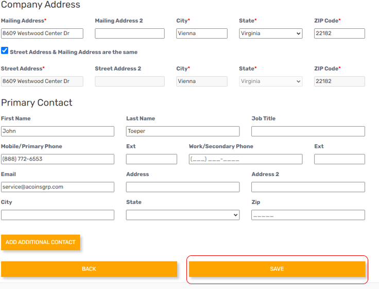379x297 pixels.
Task: Open the mailing State dropdown showing Virginia
Action: (x=270, y=33)
